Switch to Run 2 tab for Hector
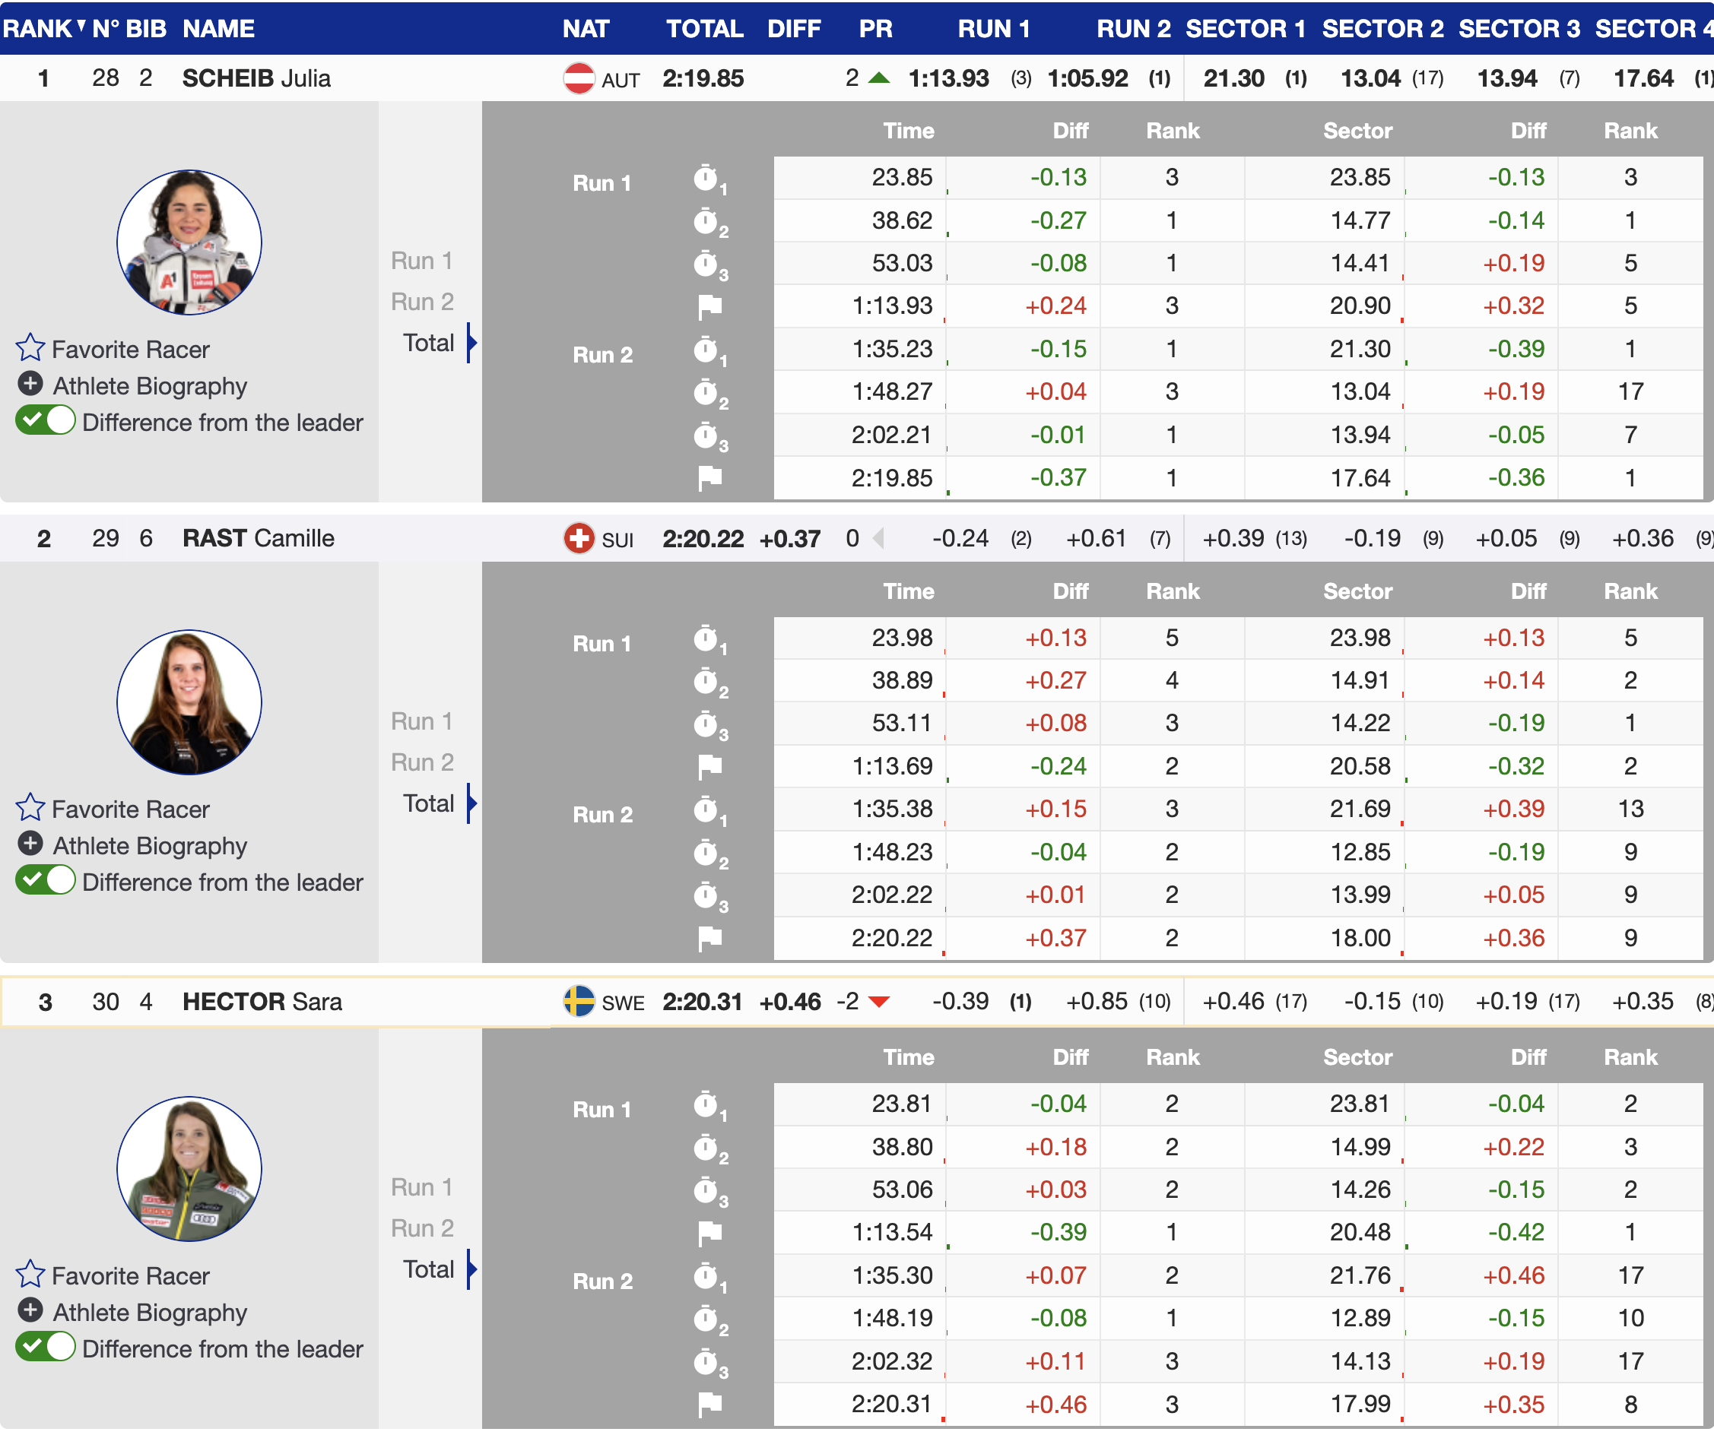The image size is (1714, 1435). [421, 1228]
